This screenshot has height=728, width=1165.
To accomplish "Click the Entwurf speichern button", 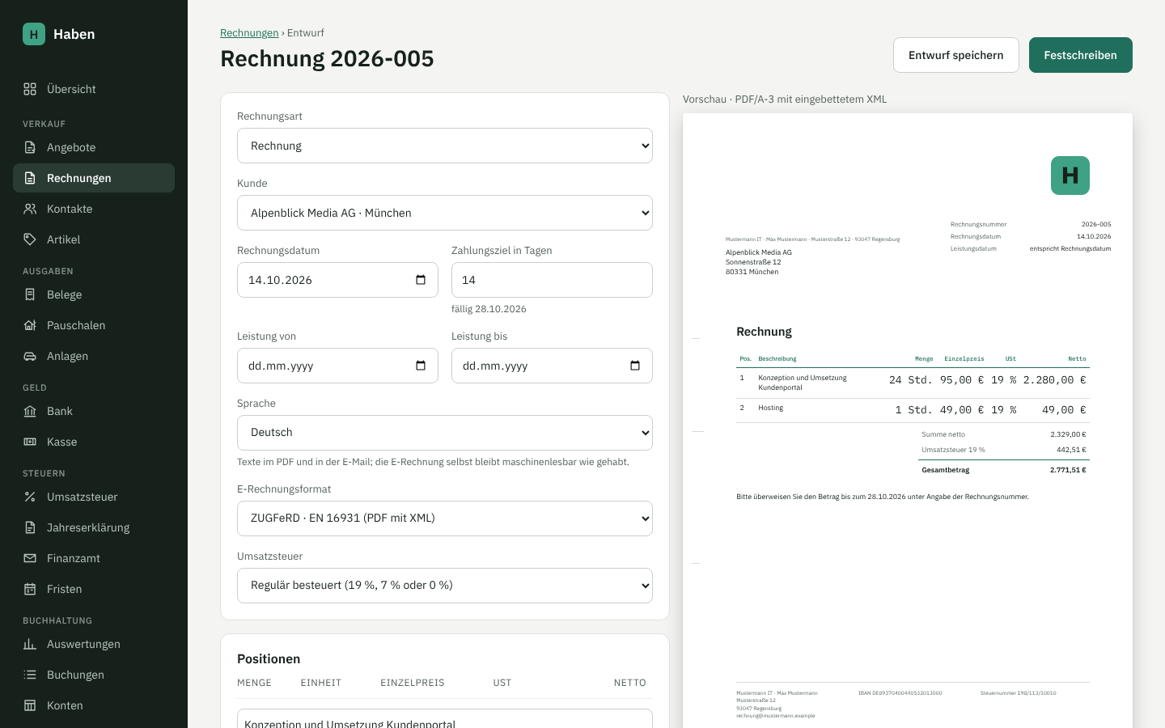I will (x=956, y=55).
